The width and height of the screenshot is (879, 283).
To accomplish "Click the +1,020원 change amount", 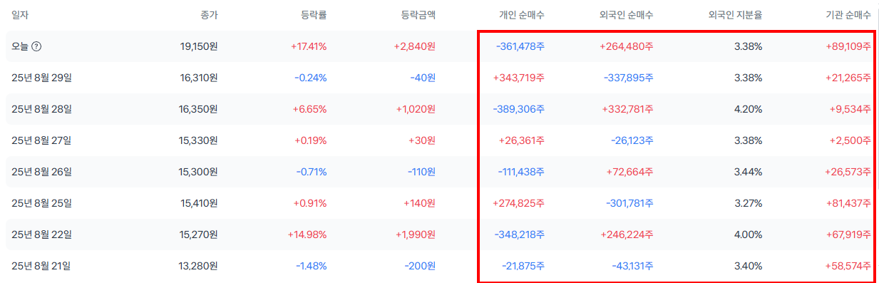I will [416, 109].
